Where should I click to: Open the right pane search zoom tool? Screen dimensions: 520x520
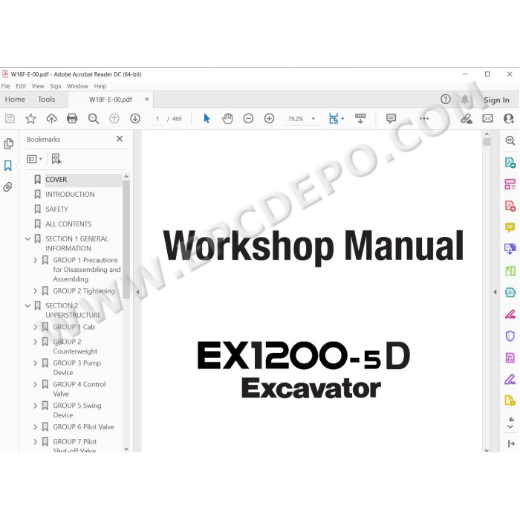pos(510,140)
